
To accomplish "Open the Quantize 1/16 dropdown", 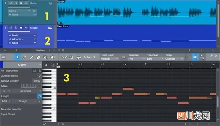I will pos(136,59).
